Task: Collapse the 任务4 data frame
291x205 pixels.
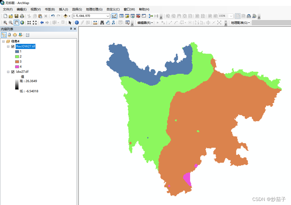Action: point(3,41)
